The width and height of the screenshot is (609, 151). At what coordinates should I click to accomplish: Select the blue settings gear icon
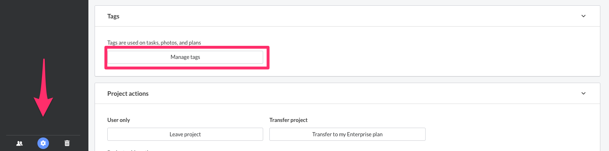43,143
